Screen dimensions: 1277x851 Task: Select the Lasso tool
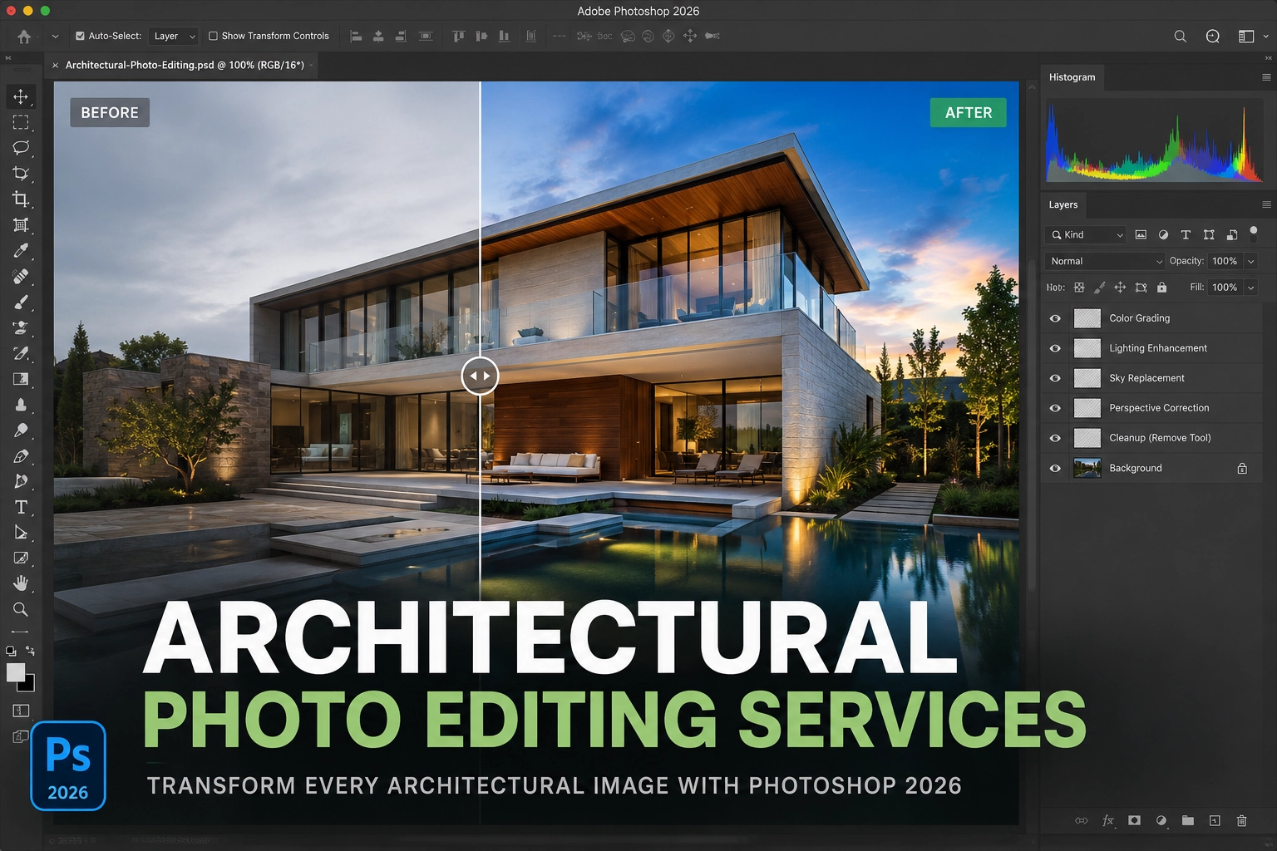21,148
